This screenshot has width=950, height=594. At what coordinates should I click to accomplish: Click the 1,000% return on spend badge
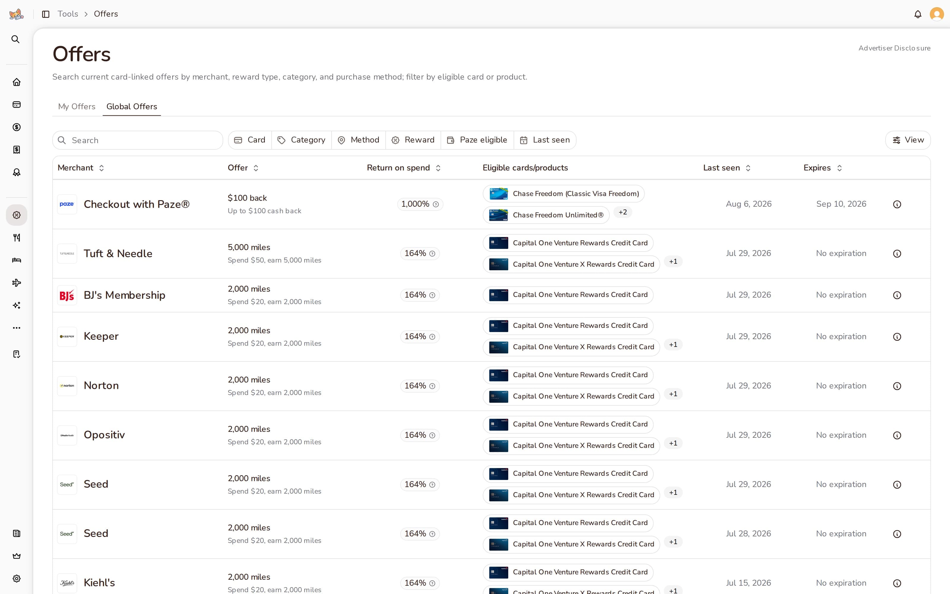(x=420, y=204)
